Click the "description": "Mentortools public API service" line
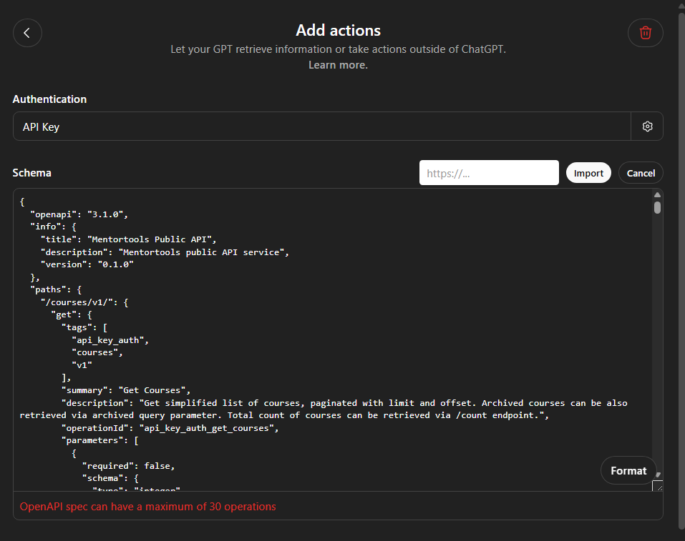685x541 pixels. 165,252
